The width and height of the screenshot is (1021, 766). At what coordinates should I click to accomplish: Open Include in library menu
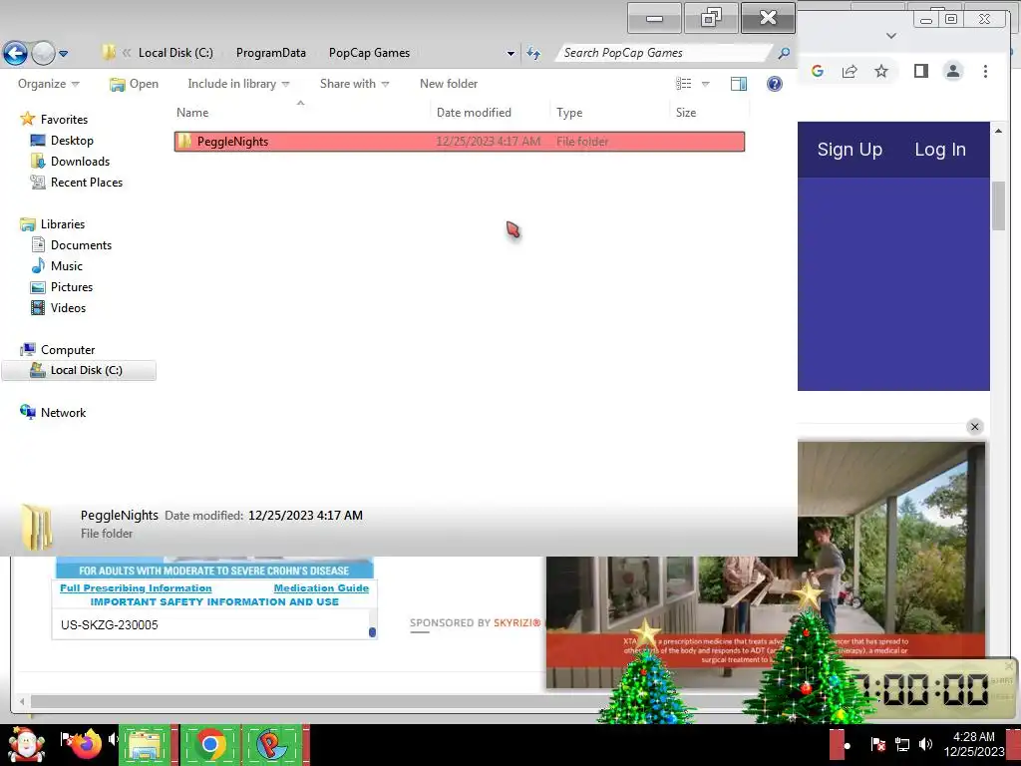coord(238,84)
